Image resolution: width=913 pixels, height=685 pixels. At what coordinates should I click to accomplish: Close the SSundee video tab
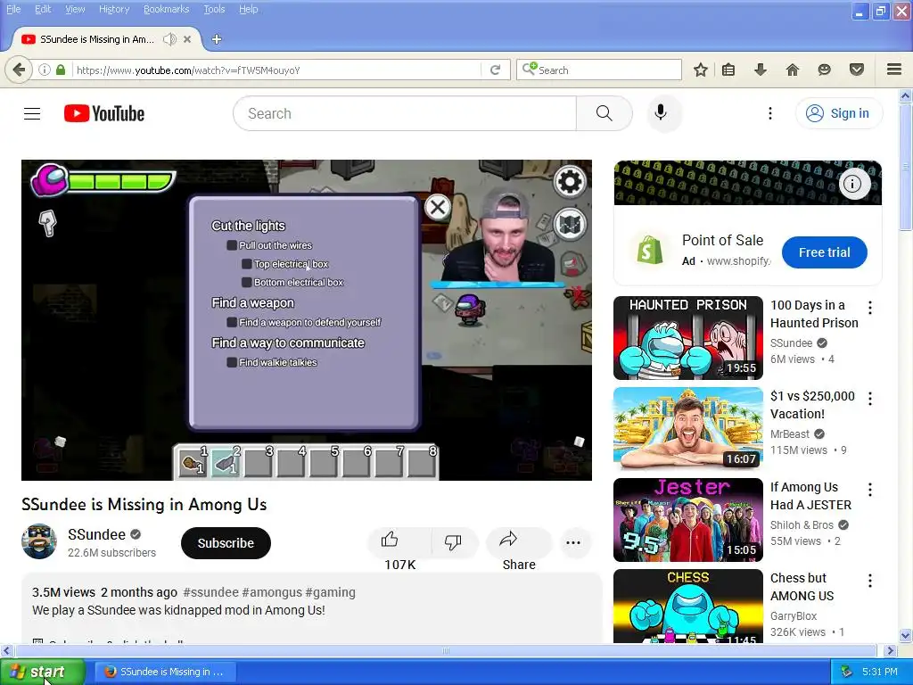187,39
